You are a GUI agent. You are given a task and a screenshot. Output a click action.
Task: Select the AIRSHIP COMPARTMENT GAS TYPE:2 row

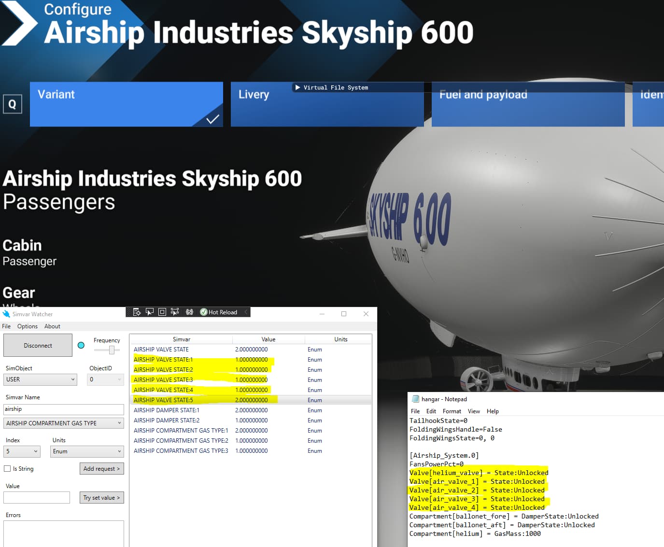251,441
